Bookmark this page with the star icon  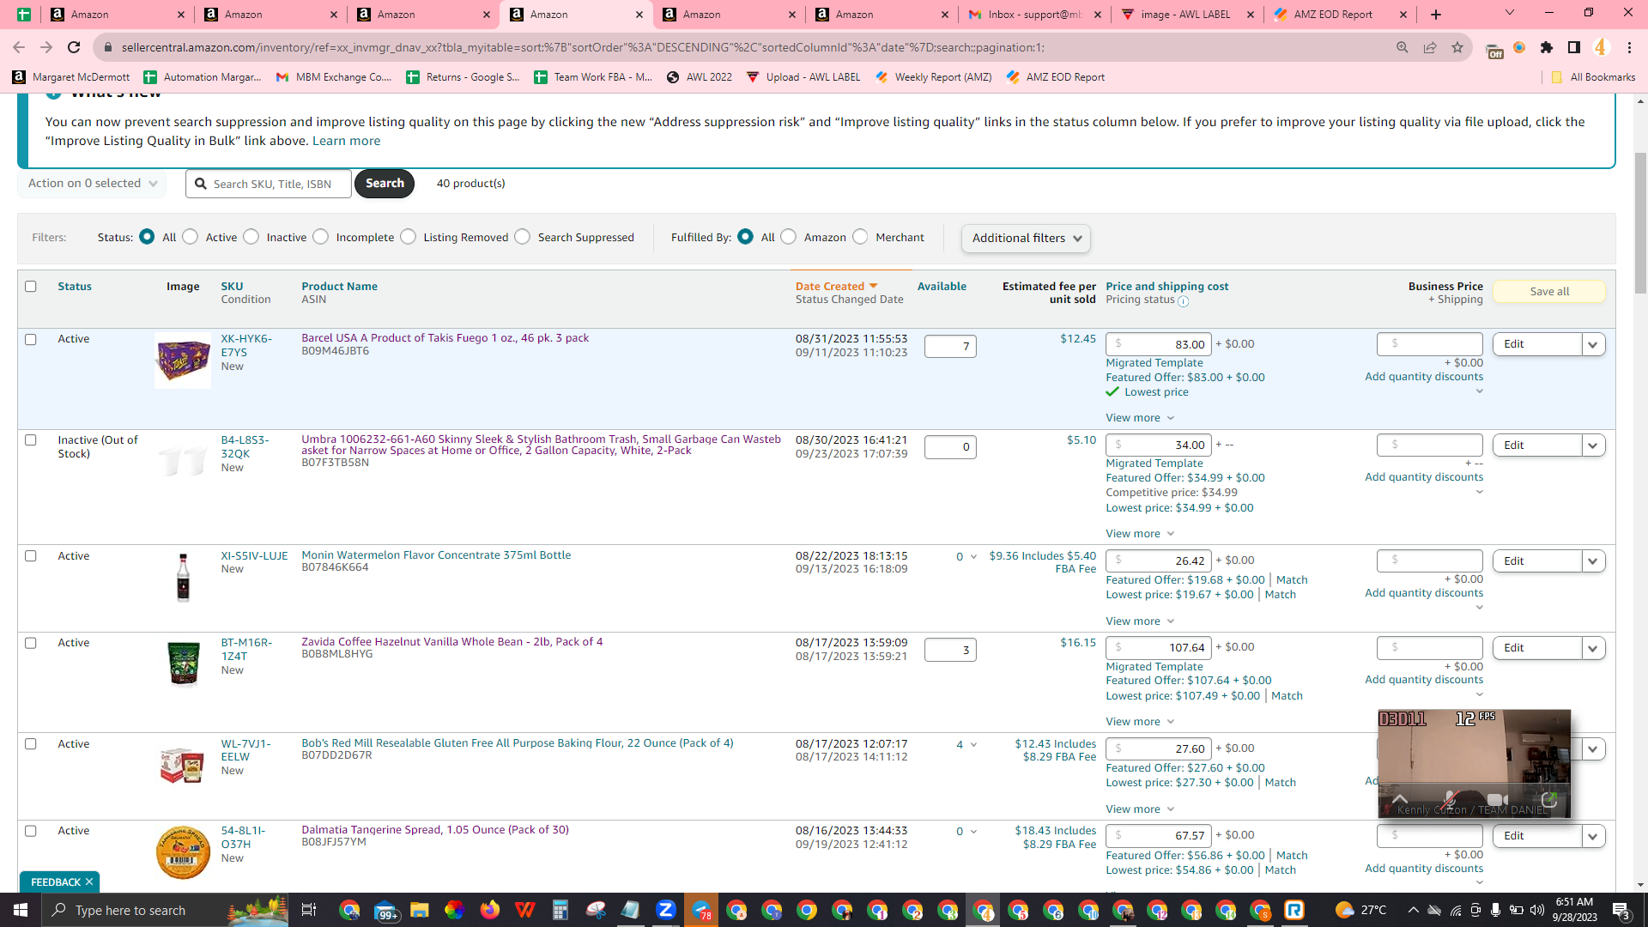click(1457, 47)
